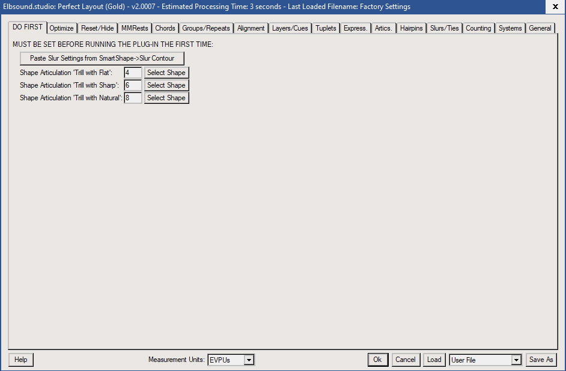The height and width of the screenshot is (371, 566).
Task: Confirm settings with the Ok button
Action: tap(377, 360)
